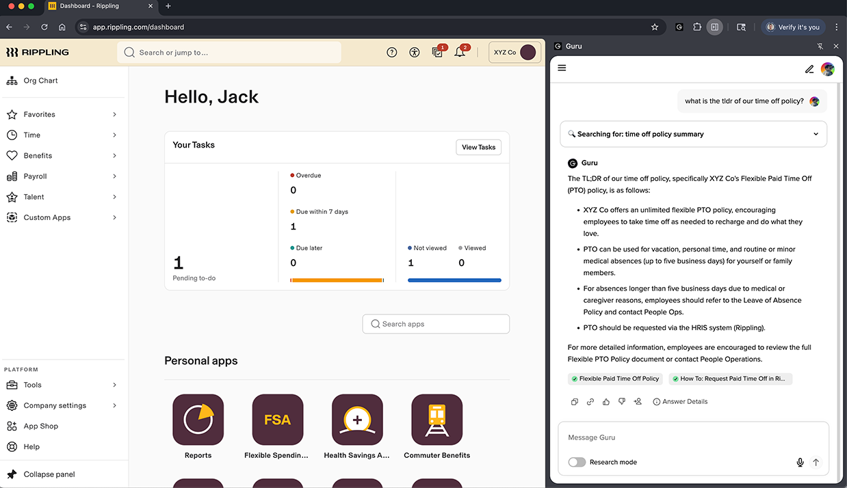Give thumbs up to Guru answer

point(606,402)
